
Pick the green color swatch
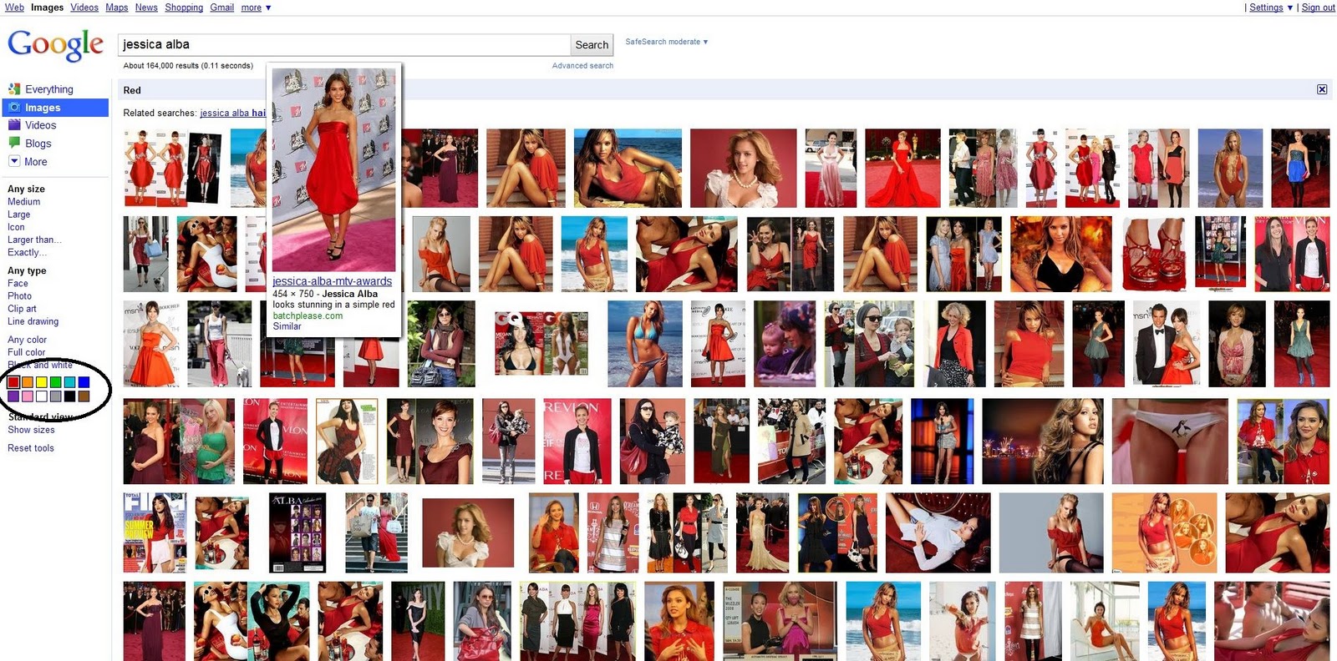tap(55, 382)
